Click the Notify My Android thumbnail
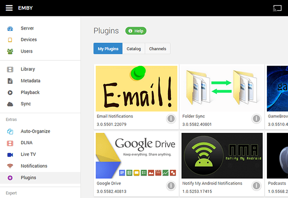Viewport: 288px width, 198px height. 222,156
